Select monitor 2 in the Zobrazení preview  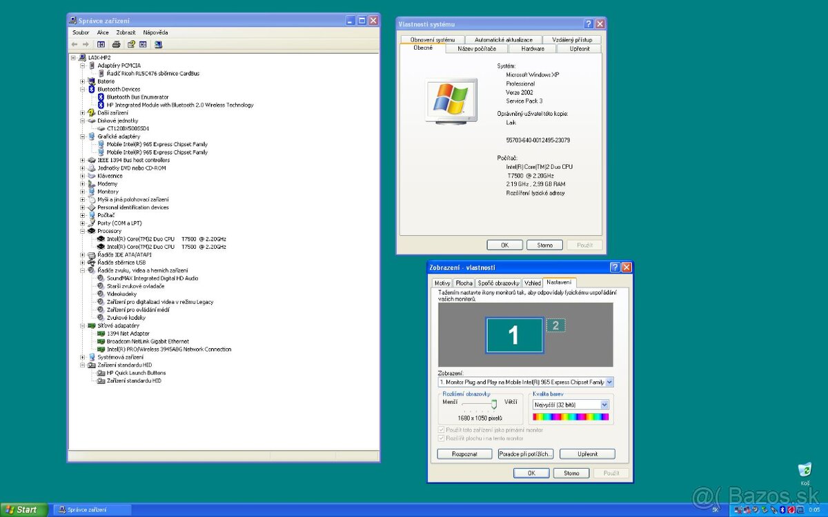point(556,325)
